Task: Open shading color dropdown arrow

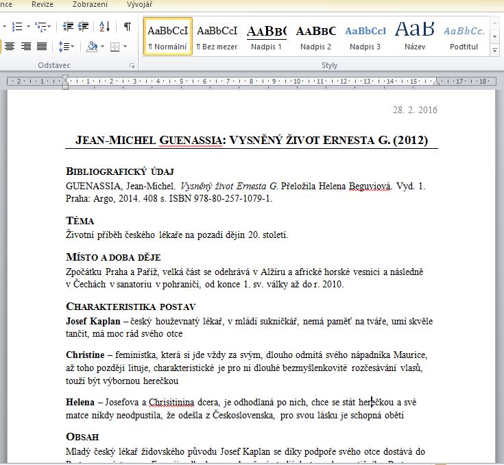Action: pos(103,47)
